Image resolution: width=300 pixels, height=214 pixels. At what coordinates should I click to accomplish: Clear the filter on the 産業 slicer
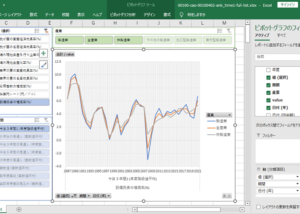tap(229, 31)
